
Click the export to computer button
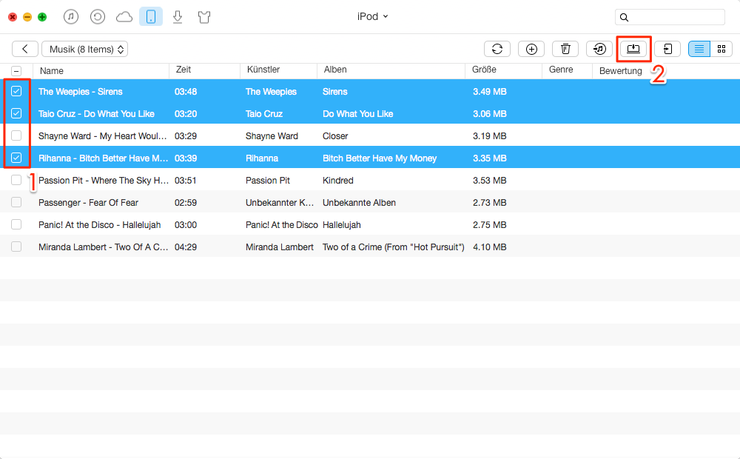(633, 49)
